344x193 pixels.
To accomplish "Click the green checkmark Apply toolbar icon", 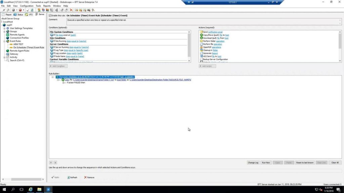I will [x=28, y=10].
